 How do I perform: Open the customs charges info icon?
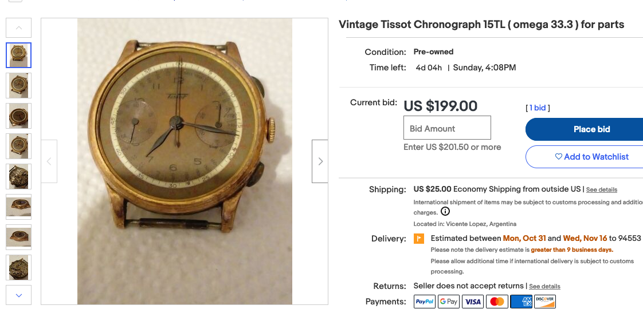[x=445, y=212]
